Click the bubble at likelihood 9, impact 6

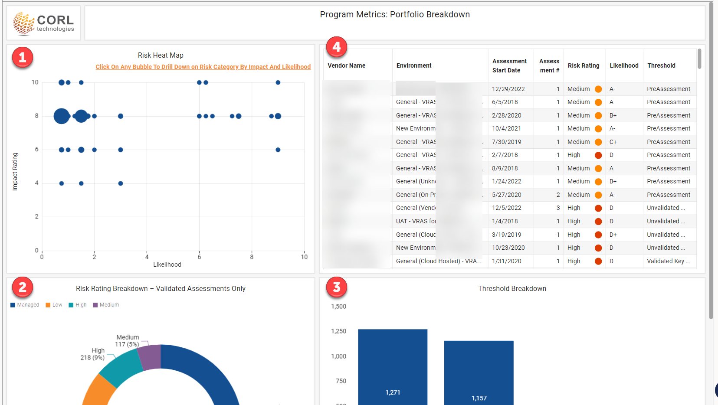[x=278, y=150]
